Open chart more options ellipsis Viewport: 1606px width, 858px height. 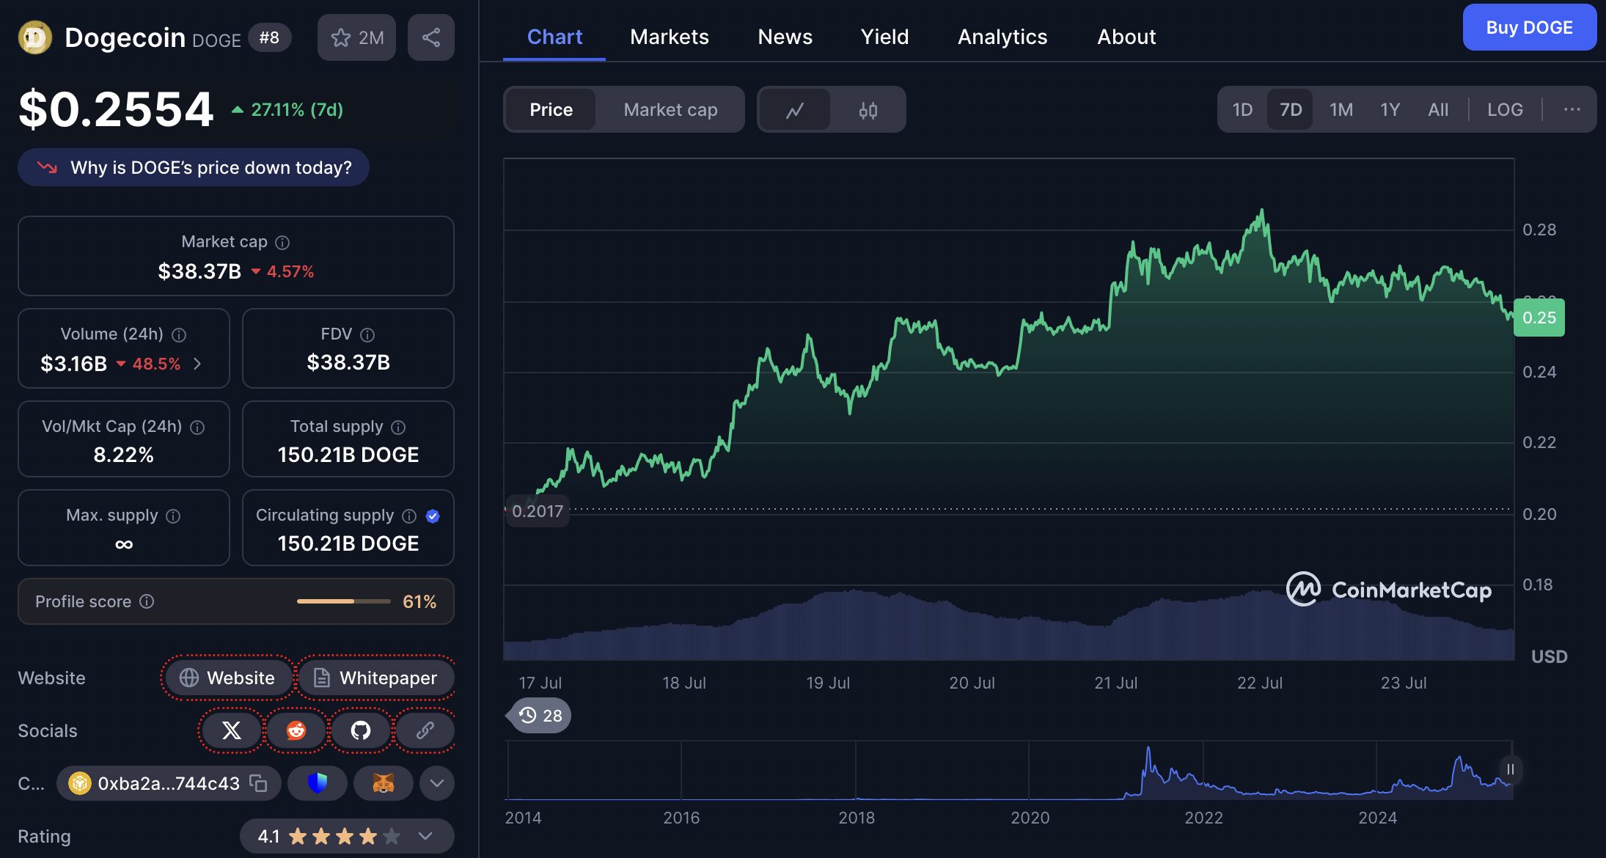click(1572, 109)
